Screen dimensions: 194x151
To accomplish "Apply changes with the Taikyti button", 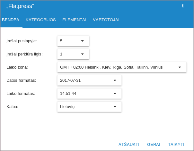I will click(176, 145).
